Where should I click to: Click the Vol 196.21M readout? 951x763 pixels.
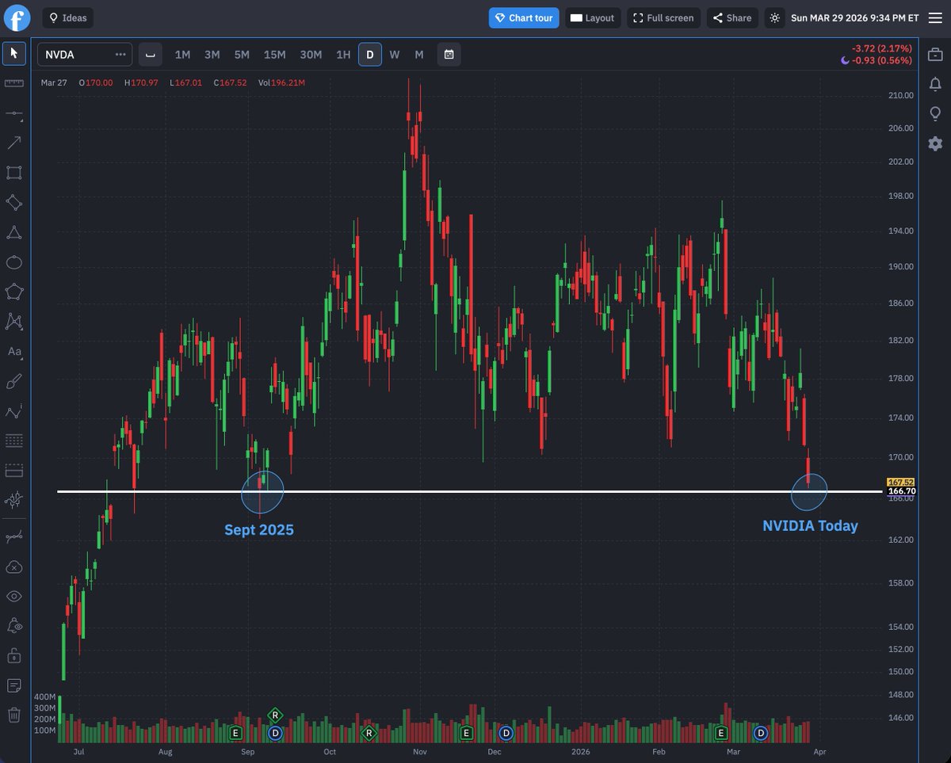(x=281, y=82)
